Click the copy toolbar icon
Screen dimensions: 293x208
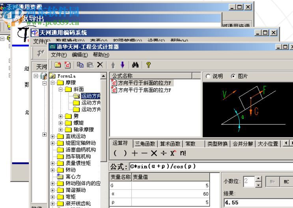pyautogui.click(x=80, y=65)
